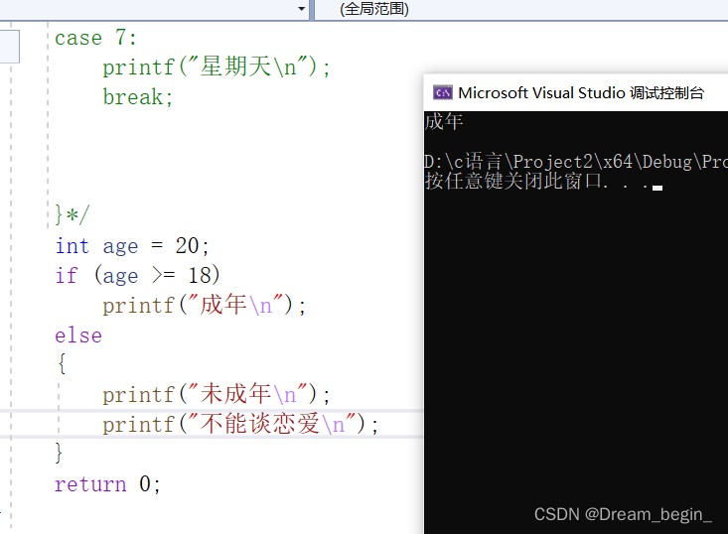Click the console path D:\c语言\Project2 line
This screenshot has width=728, height=534.
click(576, 162)
